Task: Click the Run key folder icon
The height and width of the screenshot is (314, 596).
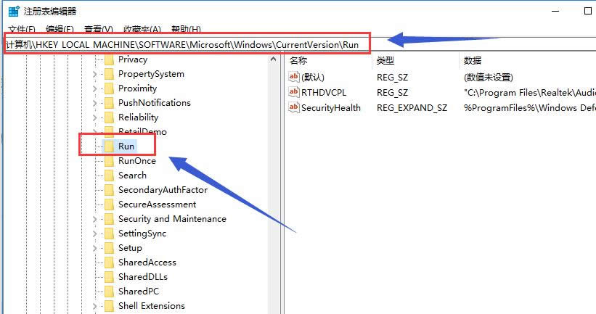Action: point(109,146)
